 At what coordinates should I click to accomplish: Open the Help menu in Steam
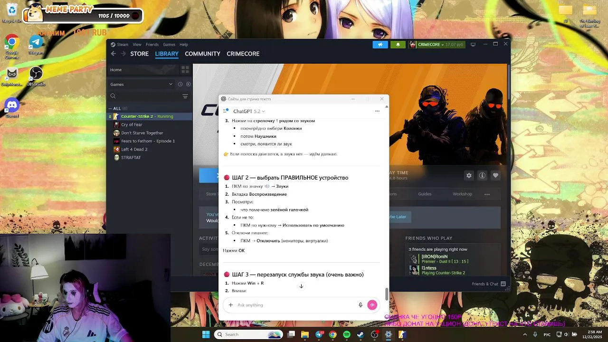[x=184, y=45]
